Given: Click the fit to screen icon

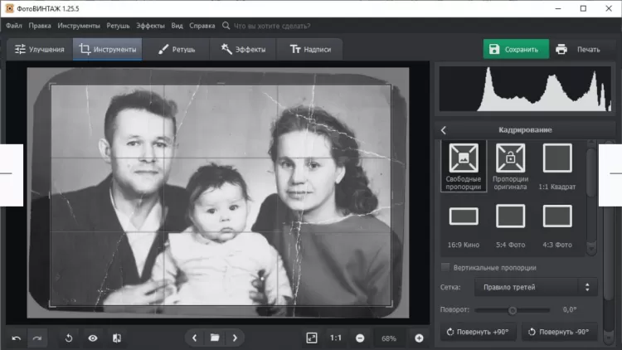Looking at the screenshot, I should [312, 338].
